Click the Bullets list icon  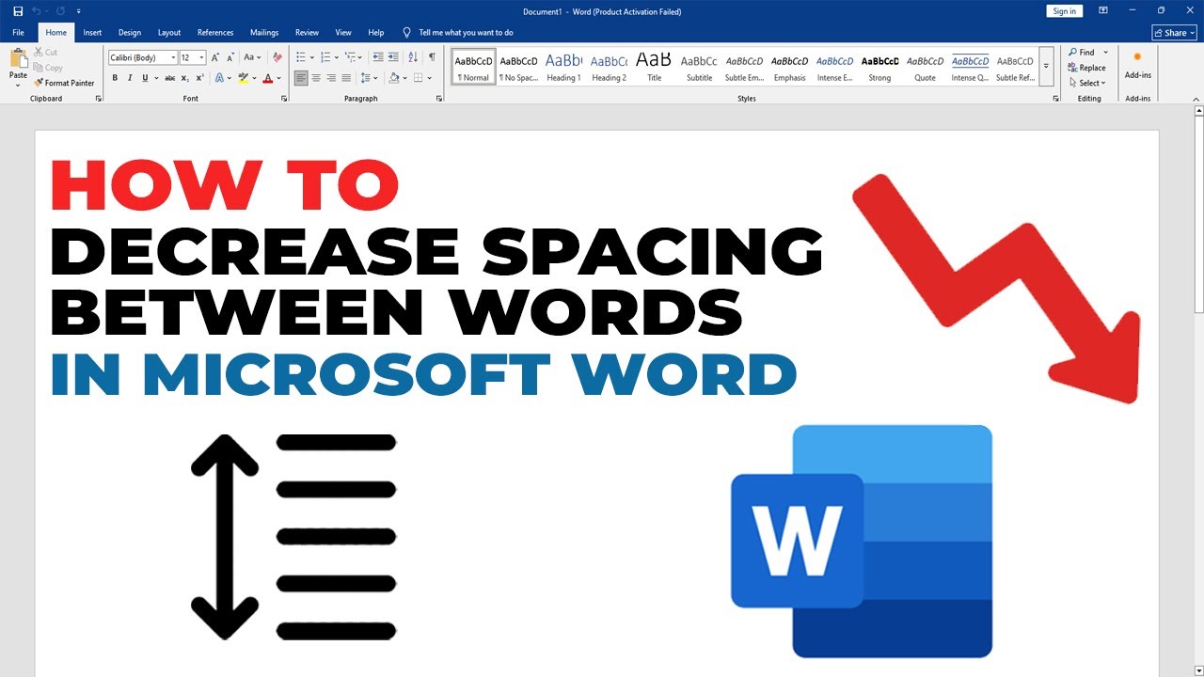(300, 57)
